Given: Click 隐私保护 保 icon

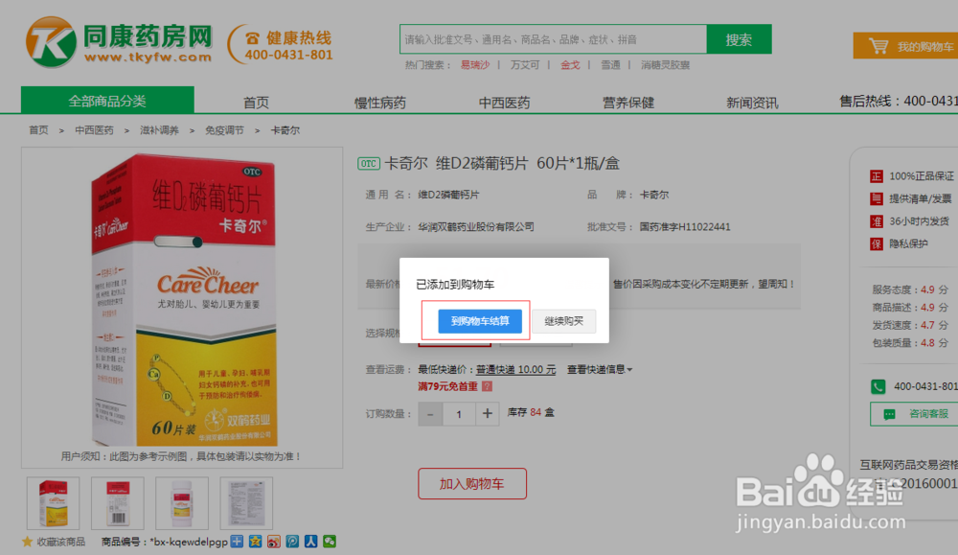Looking at the screenshot, I should point(877,243).
